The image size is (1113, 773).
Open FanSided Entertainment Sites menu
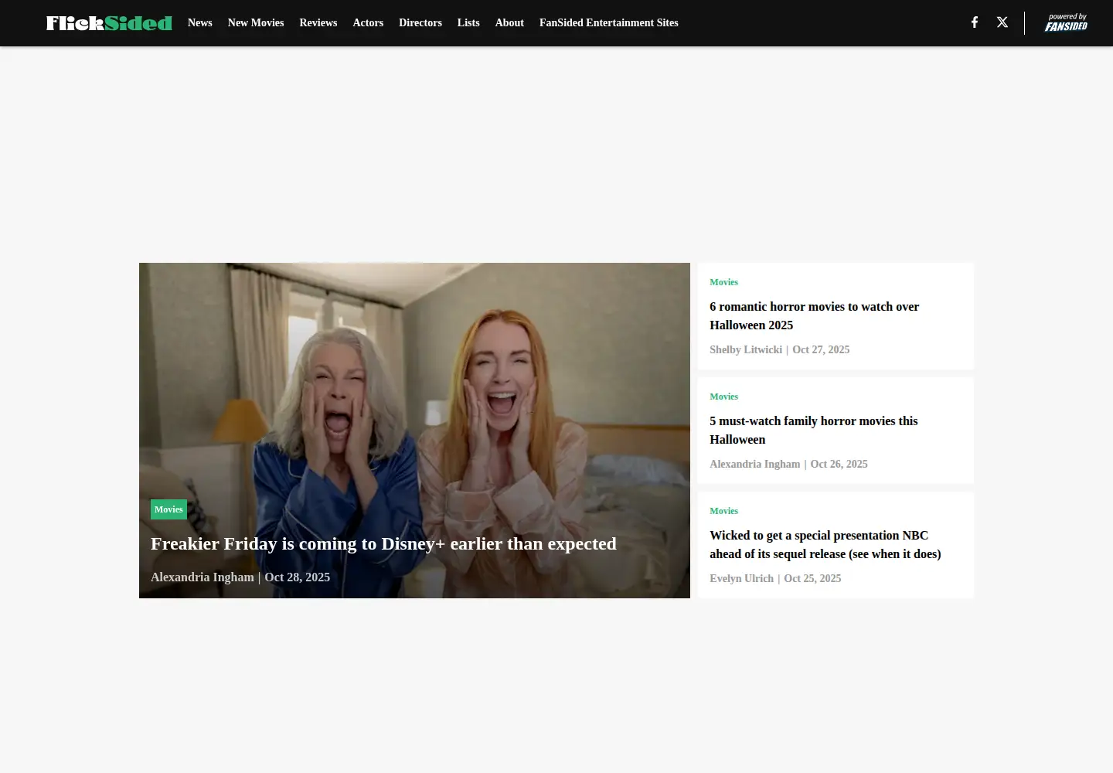[x=609, y=23]
